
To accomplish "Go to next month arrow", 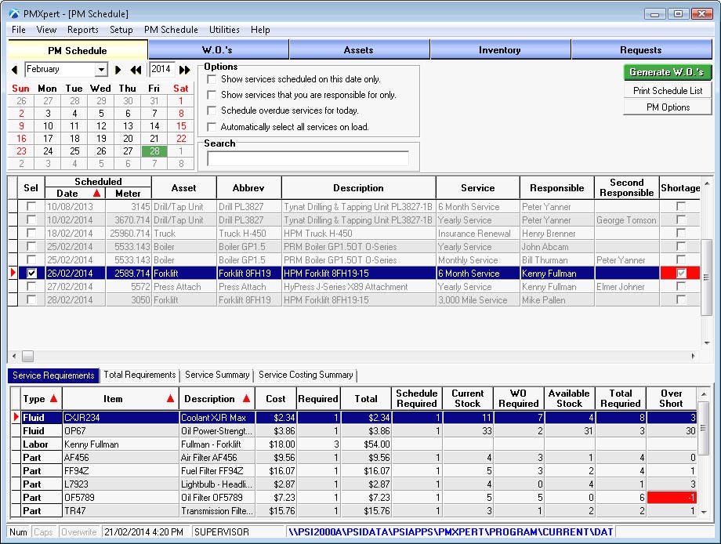I will click(x=118, y=70).
